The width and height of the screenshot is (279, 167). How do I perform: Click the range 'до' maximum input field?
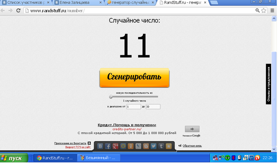pos(153,107)
